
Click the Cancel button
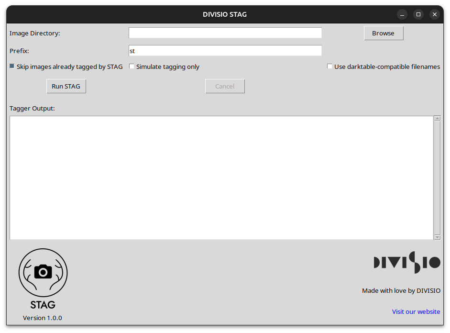[x=225, y=86]
